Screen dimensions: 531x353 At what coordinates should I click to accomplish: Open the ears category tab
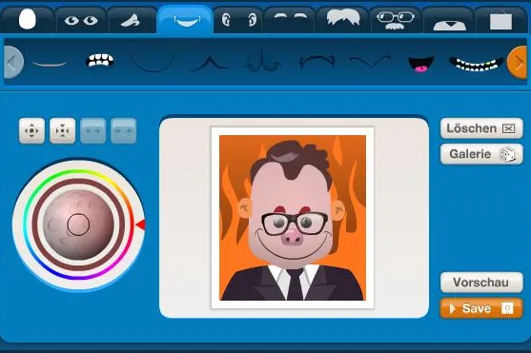(x=238, y=20)
